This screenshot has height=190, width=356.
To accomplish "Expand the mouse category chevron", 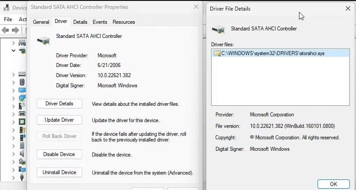I will coord(14,82).
